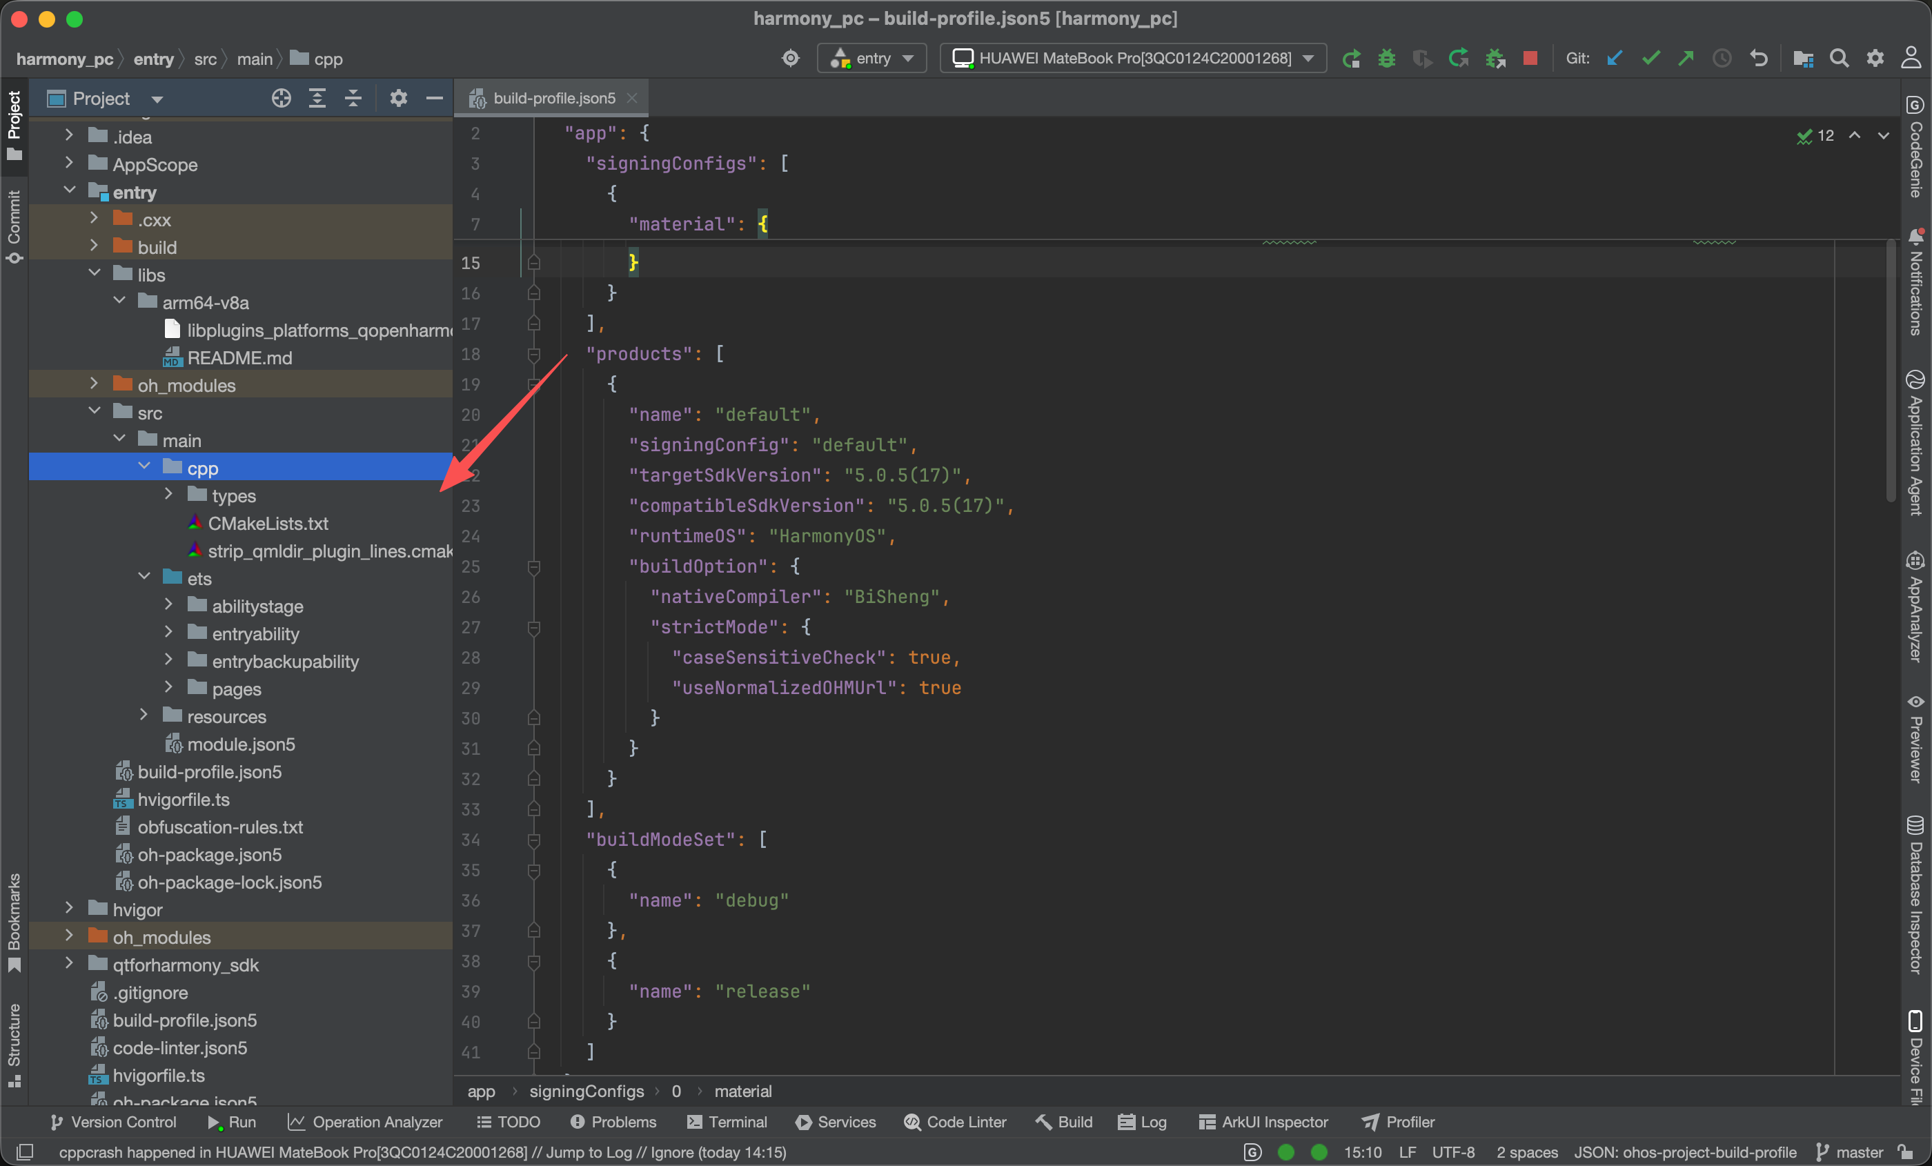Click the Git commit checkmark icon
The image size is (1932, 1166).
point(1650,59)
